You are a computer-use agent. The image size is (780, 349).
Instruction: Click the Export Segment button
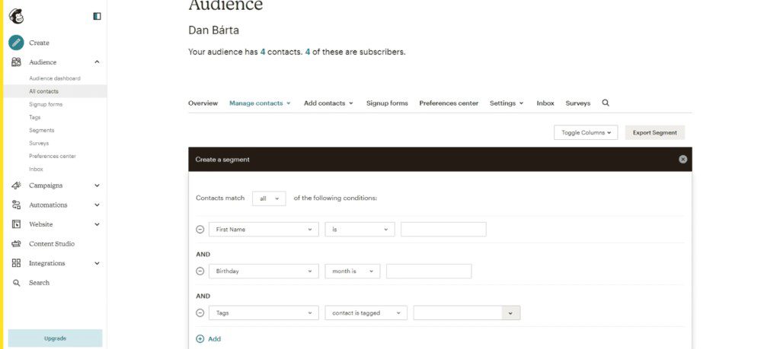coord(654,132)
